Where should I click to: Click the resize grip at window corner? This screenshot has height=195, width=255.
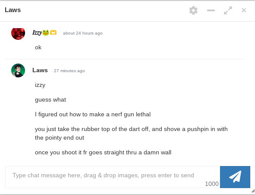[x=253, y=191]
